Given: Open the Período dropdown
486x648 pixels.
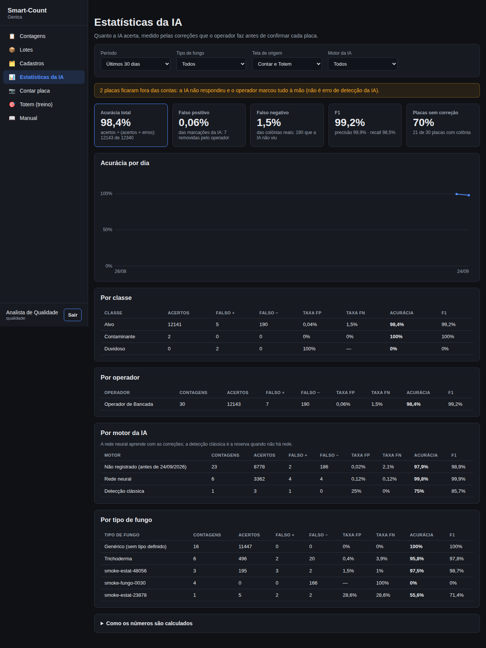Looking at the screenshot, I should coord(136,64).
